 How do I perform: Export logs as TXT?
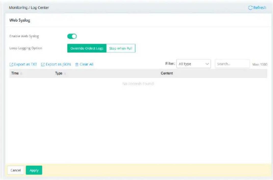coord(23,64)
